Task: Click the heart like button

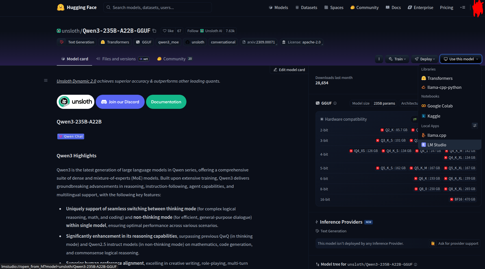Action: pos(168,31)
